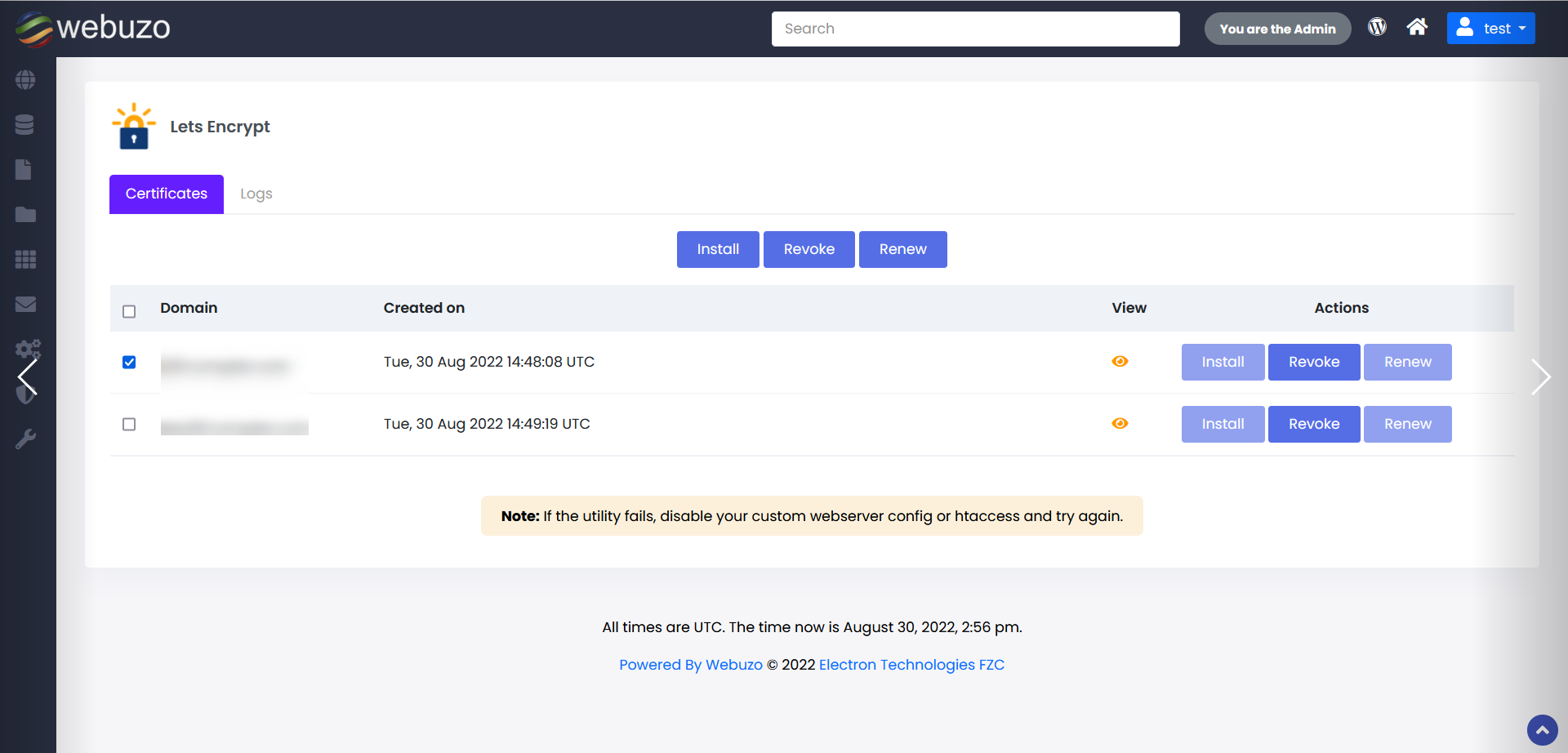
Task: Toggle the select-all checkbox in table header
Action: tap(129, 311)
